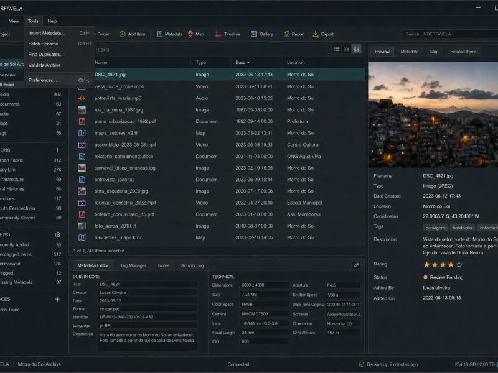Screen dimensions: 498x373
Task: Click PDF icon of boletim_comunitario_15.pdf
Action: (x=82, y=214)
